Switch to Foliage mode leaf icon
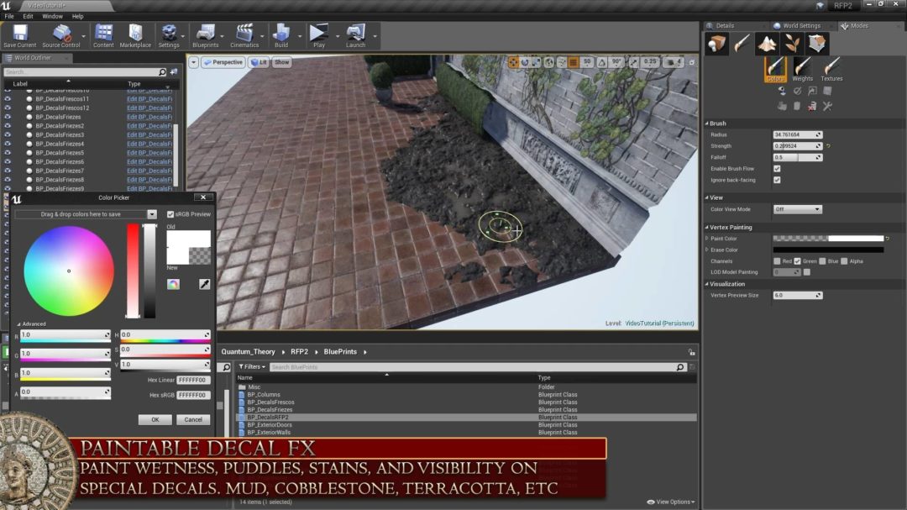Screen dimensions: 907x510 pos(792,44)
